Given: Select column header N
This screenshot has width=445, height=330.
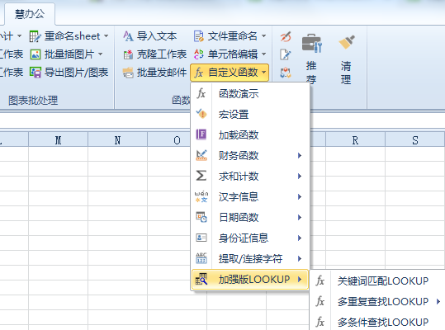Looking at the screenshot, I should point(117,140).
